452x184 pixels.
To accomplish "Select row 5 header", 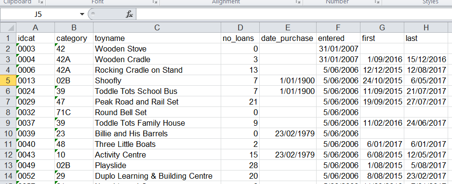I will [x=8, y=80].
